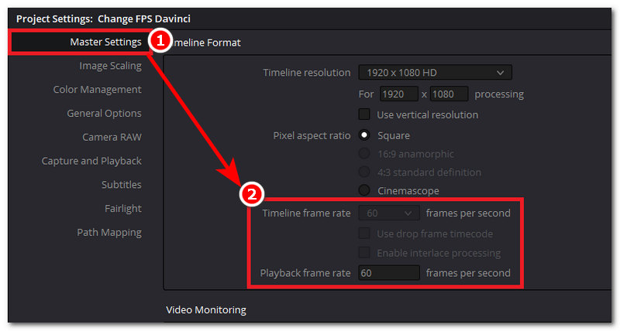Open the Timeline frame rate dropdown

pos(389,213)
